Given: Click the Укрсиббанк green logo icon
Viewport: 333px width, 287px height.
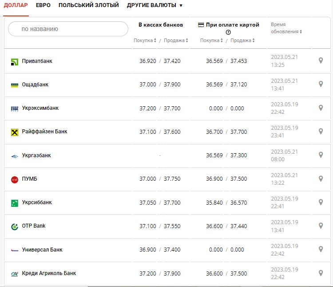Looking at the screenshot, I should (14, 203).
